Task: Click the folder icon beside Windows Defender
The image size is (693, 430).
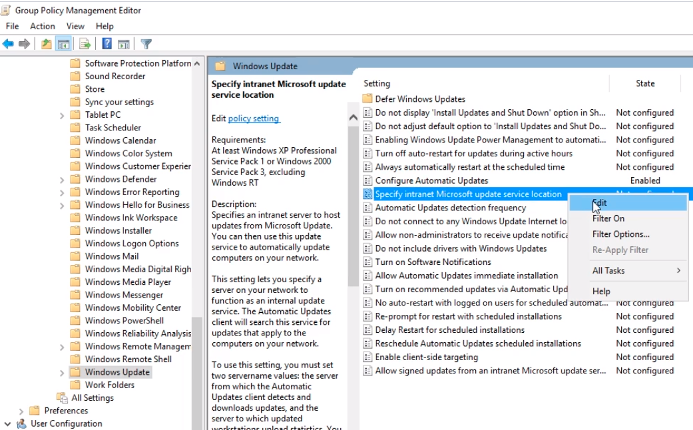Action: point(76,179)
